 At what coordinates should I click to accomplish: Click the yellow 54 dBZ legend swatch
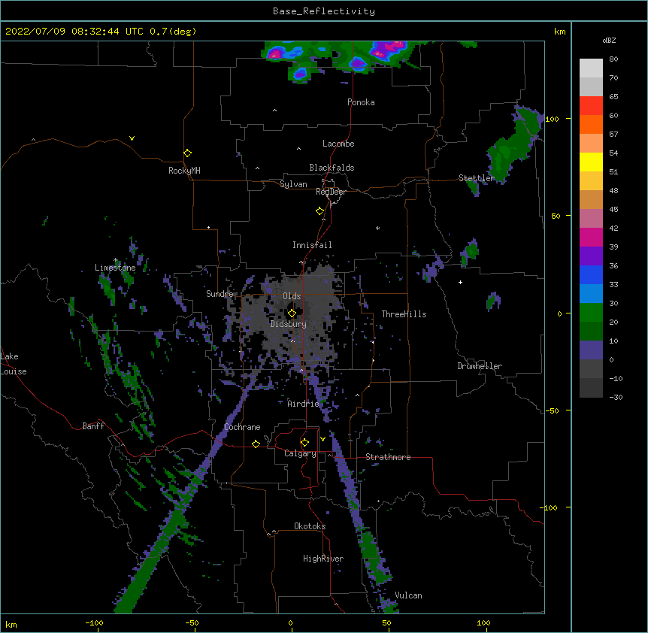pyautogui.click(x=591, y=162)
